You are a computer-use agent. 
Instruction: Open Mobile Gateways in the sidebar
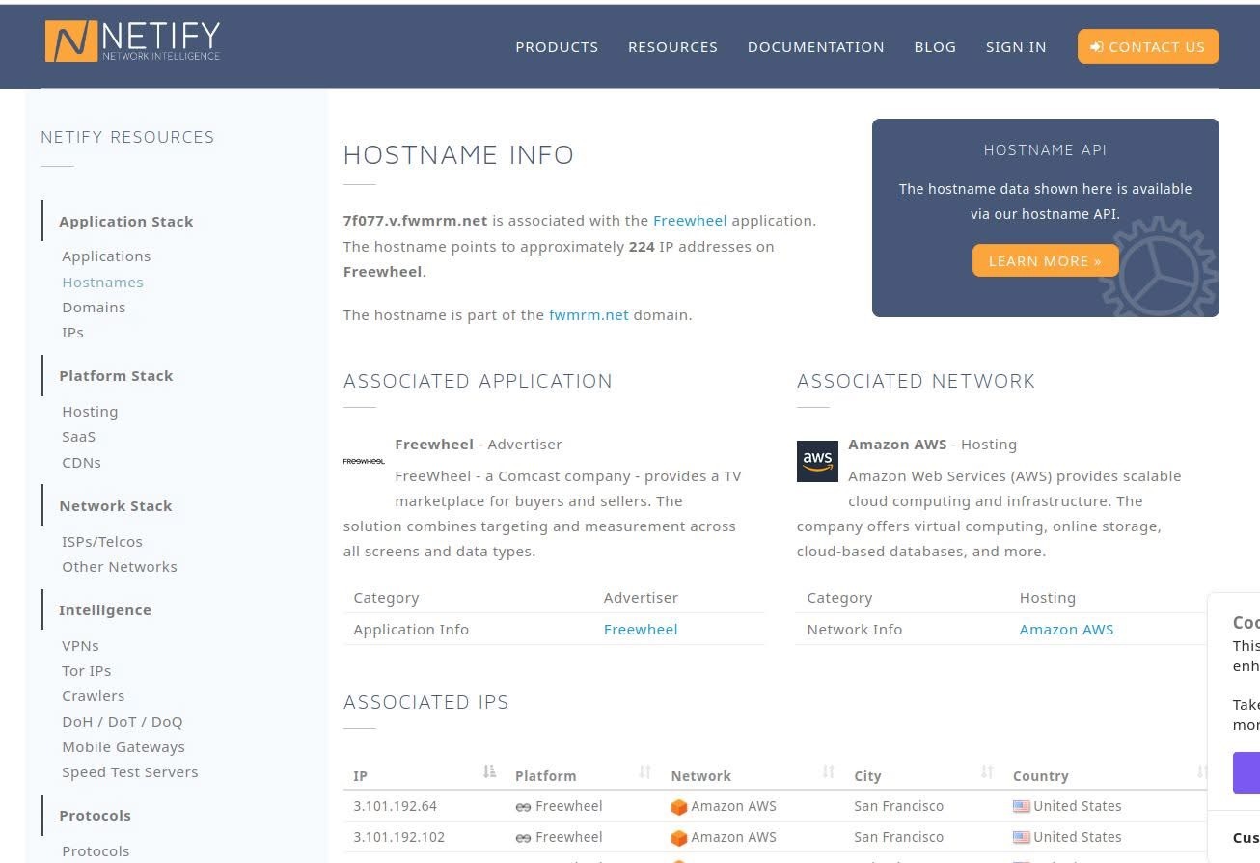coord(123,747)
